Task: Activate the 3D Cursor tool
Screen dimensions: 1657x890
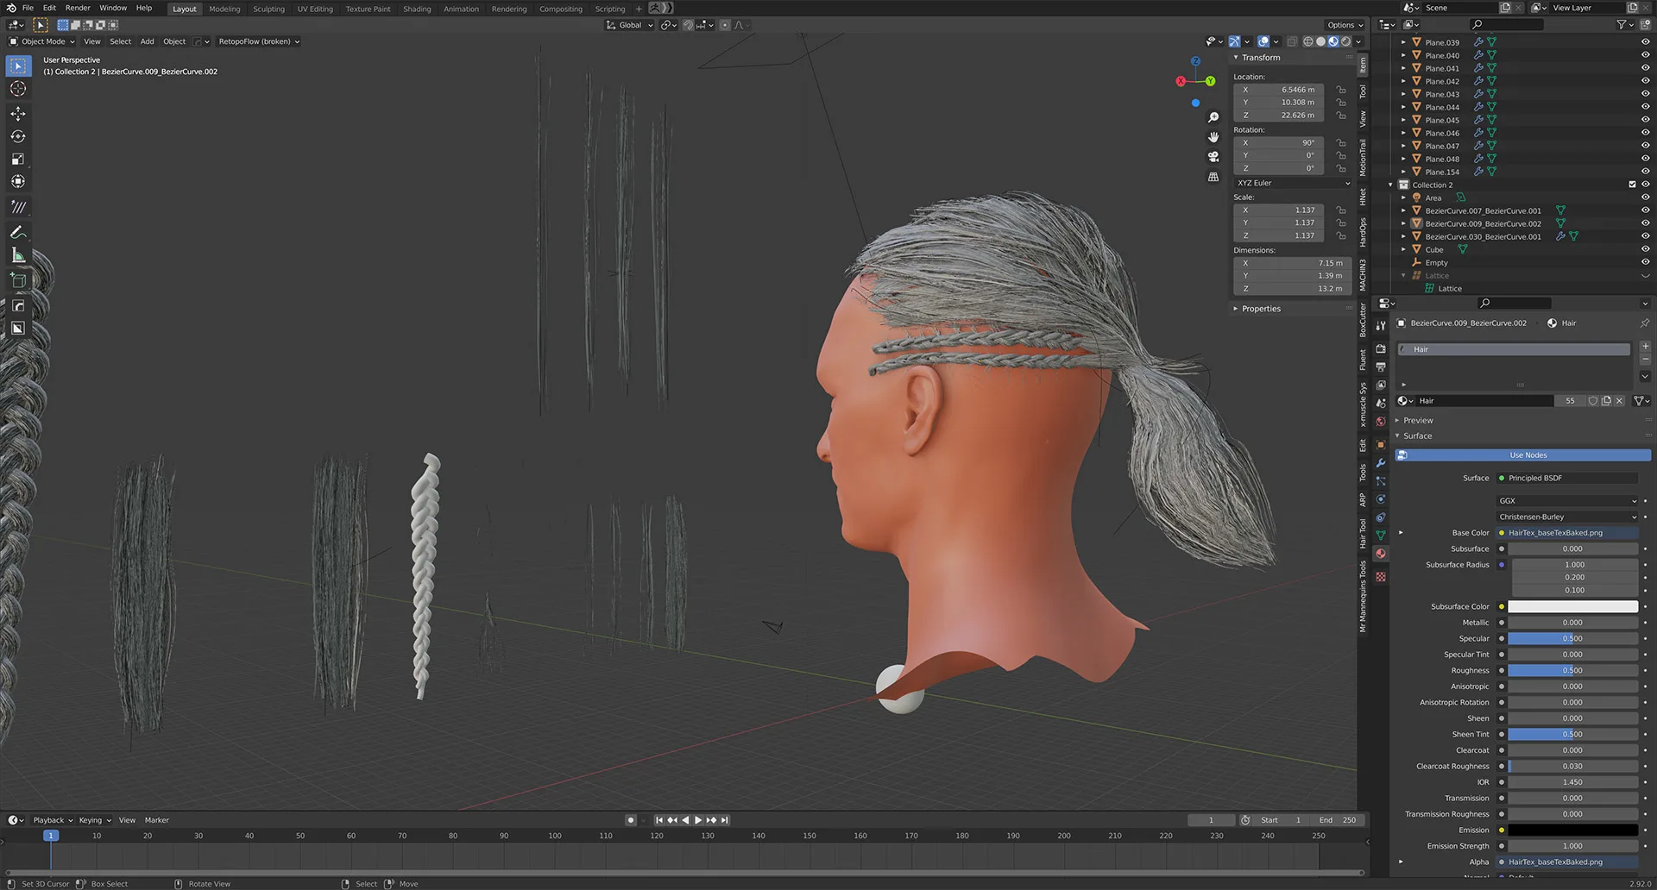Action: (x=18, y=89)
